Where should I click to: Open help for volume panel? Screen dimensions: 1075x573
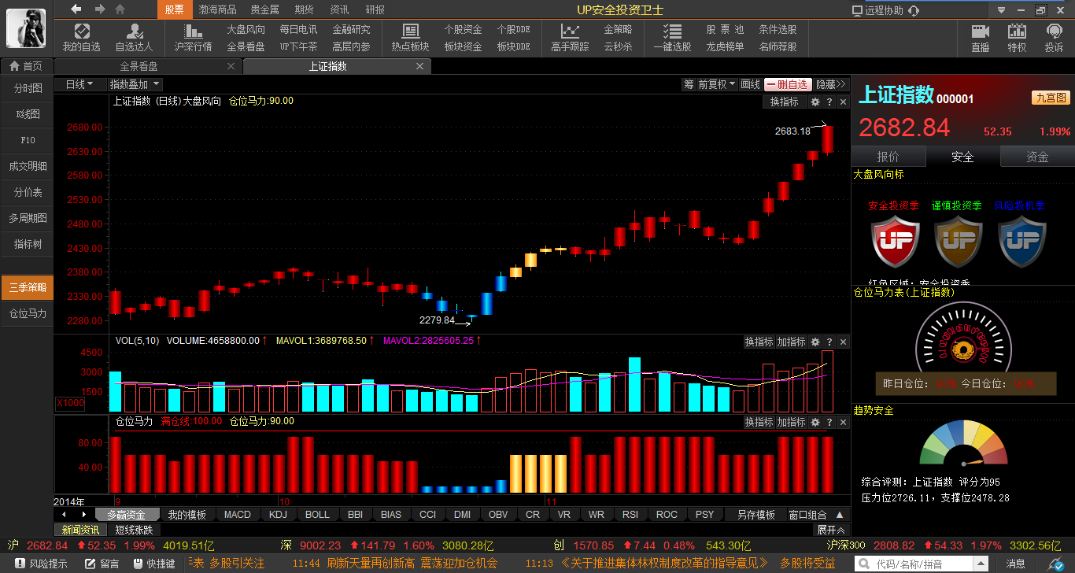[829, 342]
